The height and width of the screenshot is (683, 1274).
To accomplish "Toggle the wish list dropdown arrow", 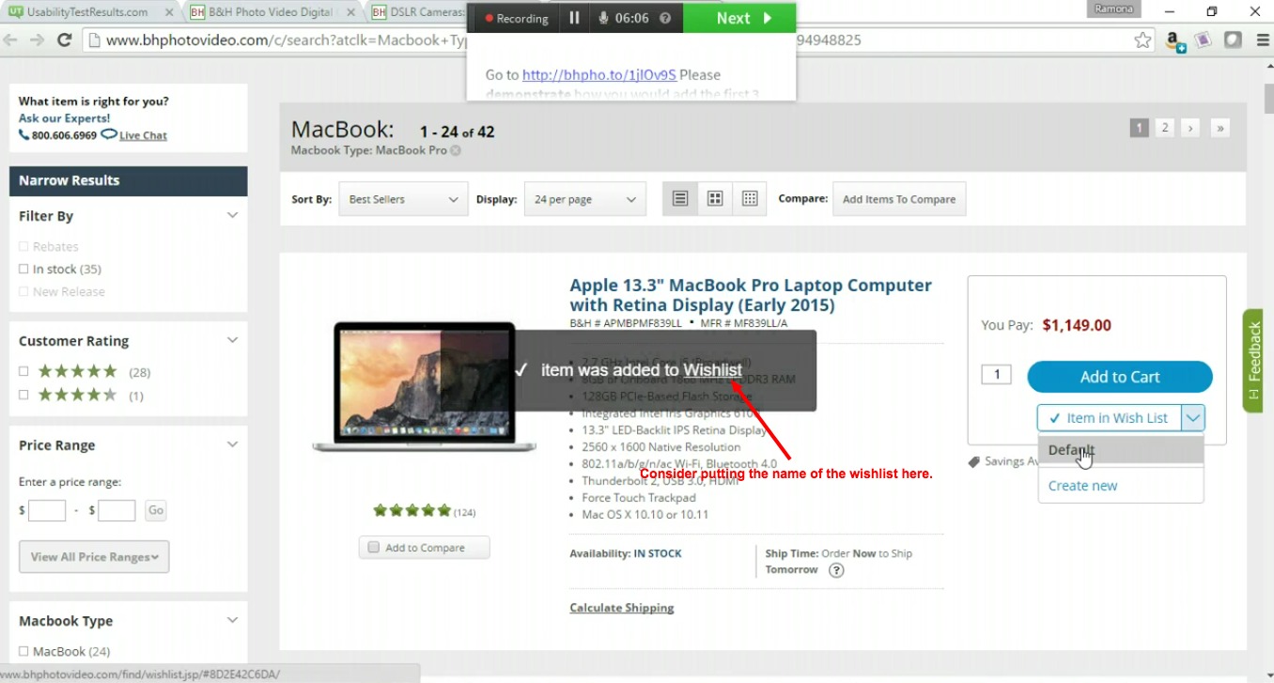I will click(1193, 418).
